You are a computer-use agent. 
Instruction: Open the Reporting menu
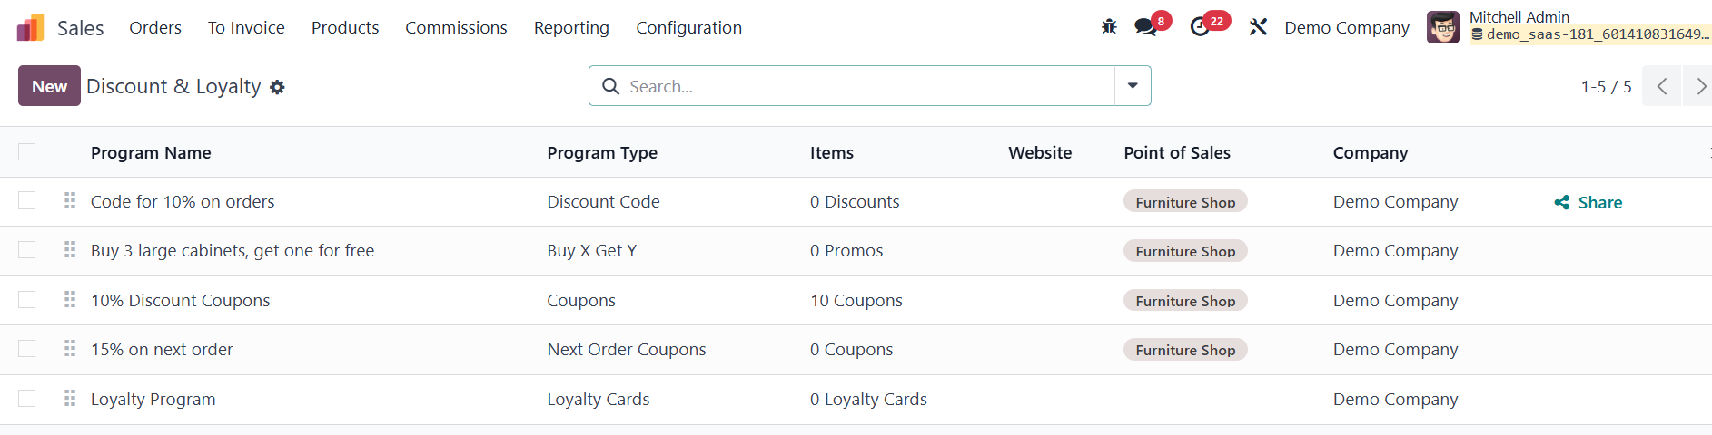tap(571, 28)
